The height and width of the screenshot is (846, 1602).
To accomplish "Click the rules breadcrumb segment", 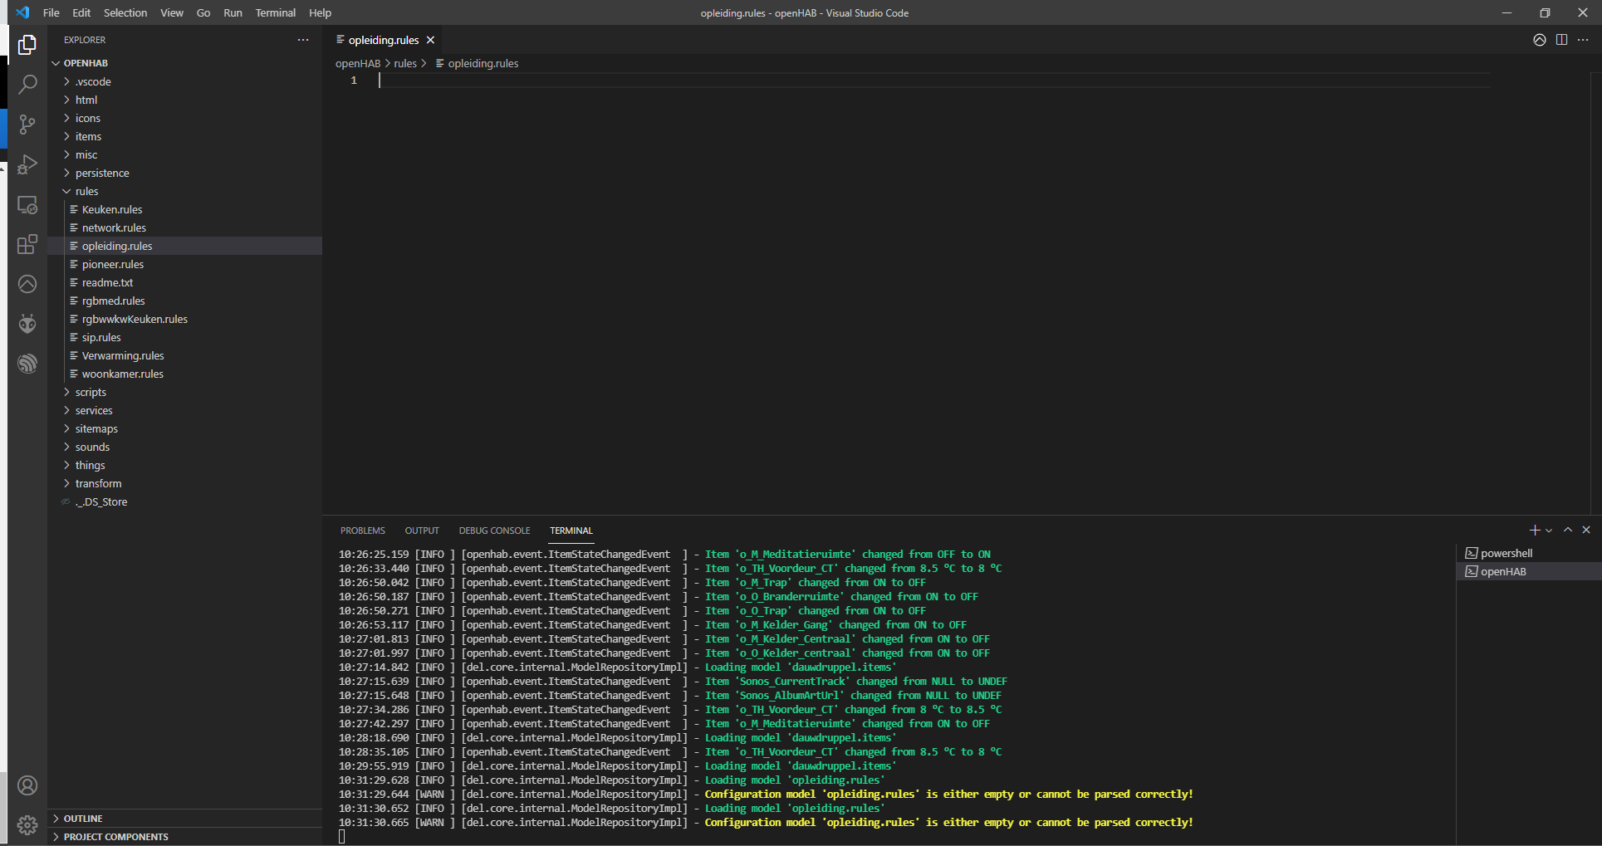I will click(405, 63).
